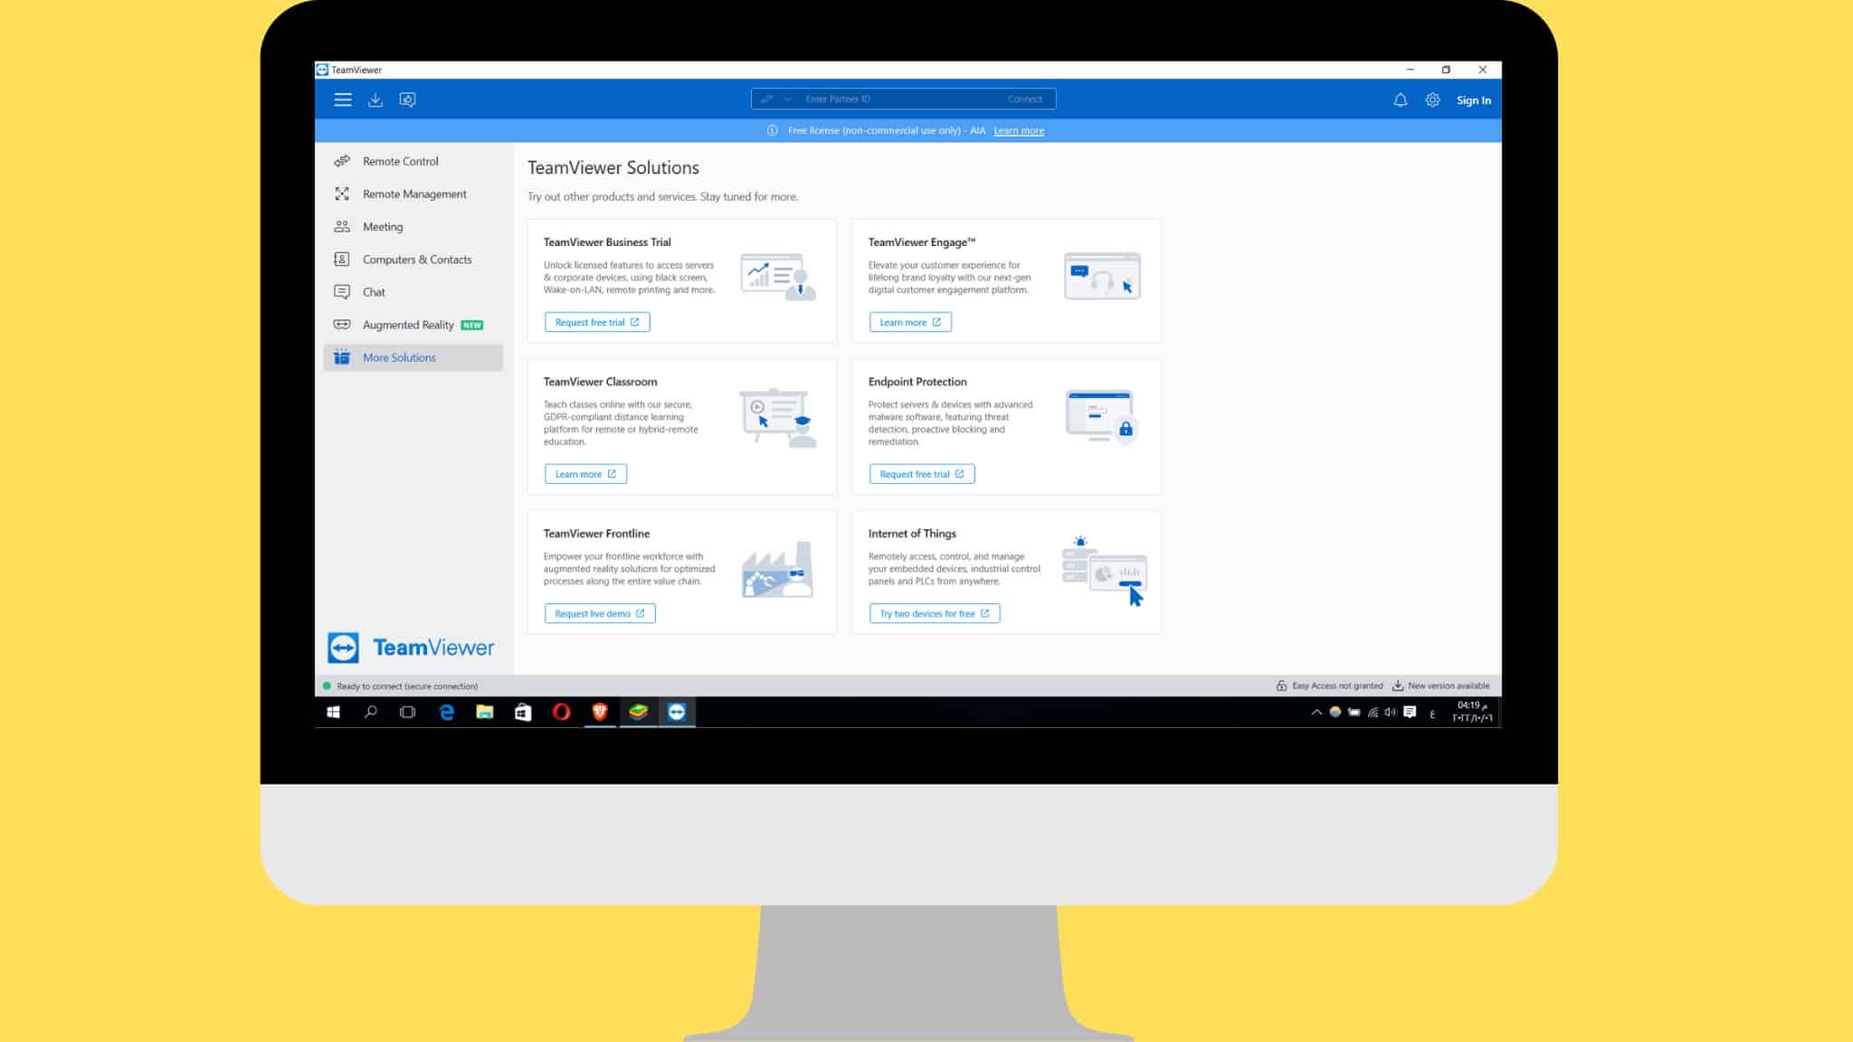Open the notifications bell
Image resolution: width=1853 pixels, height=1042 pixels.
click(x=1400, y=100)
